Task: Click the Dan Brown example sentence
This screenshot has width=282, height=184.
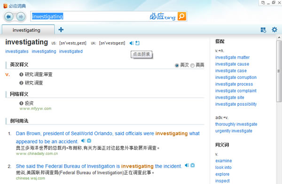Action: (x=108, y=137)
